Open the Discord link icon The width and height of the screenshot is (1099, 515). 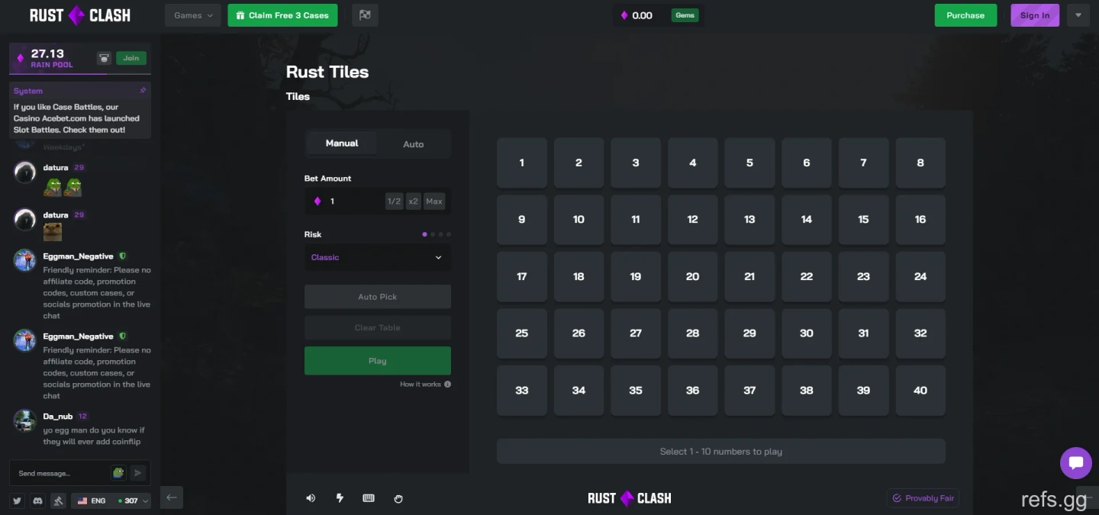37,501
